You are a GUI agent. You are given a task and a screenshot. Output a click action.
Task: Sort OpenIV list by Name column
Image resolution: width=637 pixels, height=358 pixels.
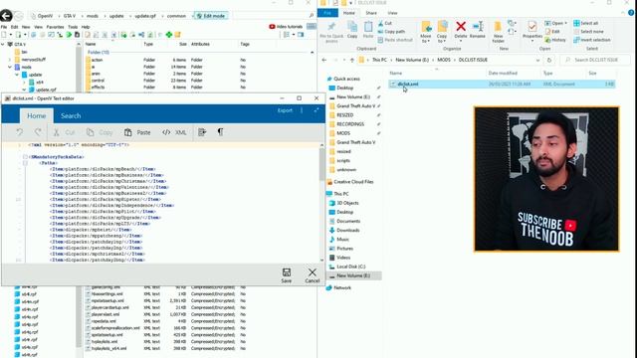(91, 44)
